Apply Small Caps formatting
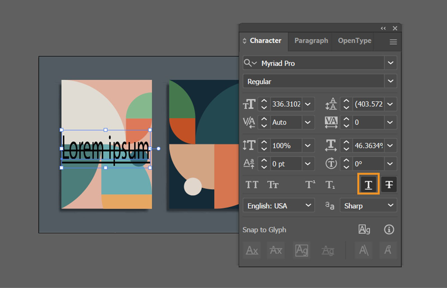This screenshot has width=447, height=288. tap(272, 185)
